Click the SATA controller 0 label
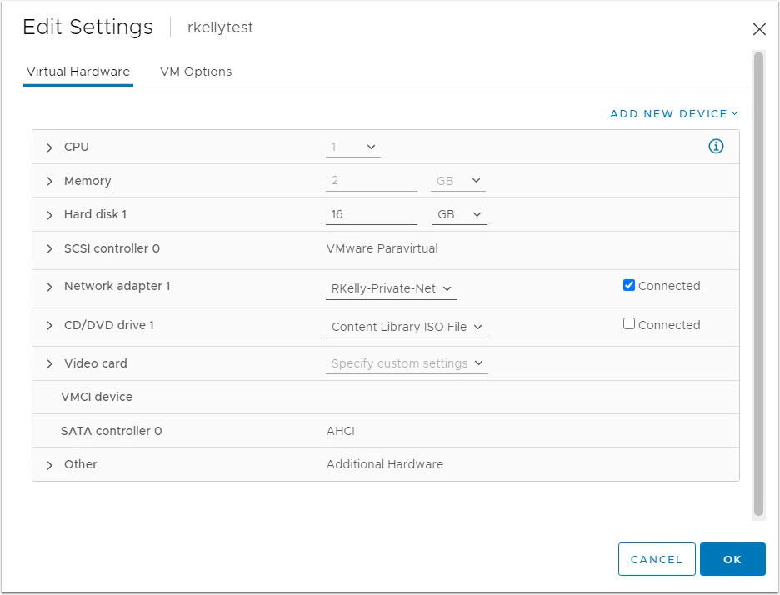Screen dimensions: 780x595 (112, 431)
